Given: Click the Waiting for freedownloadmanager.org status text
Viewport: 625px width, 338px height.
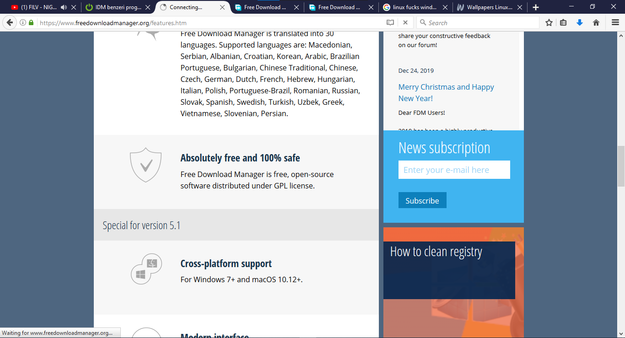Looking at the screenshot, I should 58,333.
